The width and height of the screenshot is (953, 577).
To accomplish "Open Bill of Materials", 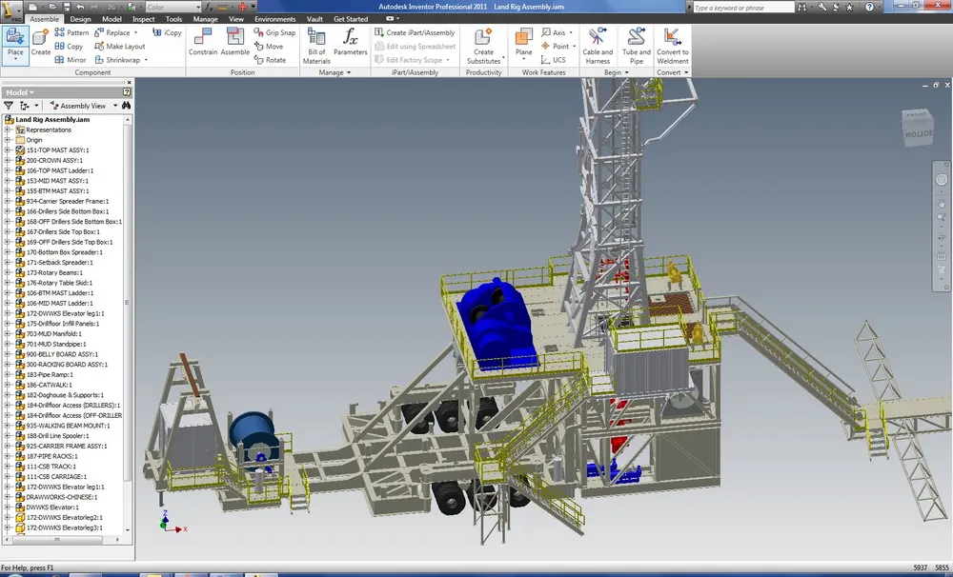I will 316,46.
